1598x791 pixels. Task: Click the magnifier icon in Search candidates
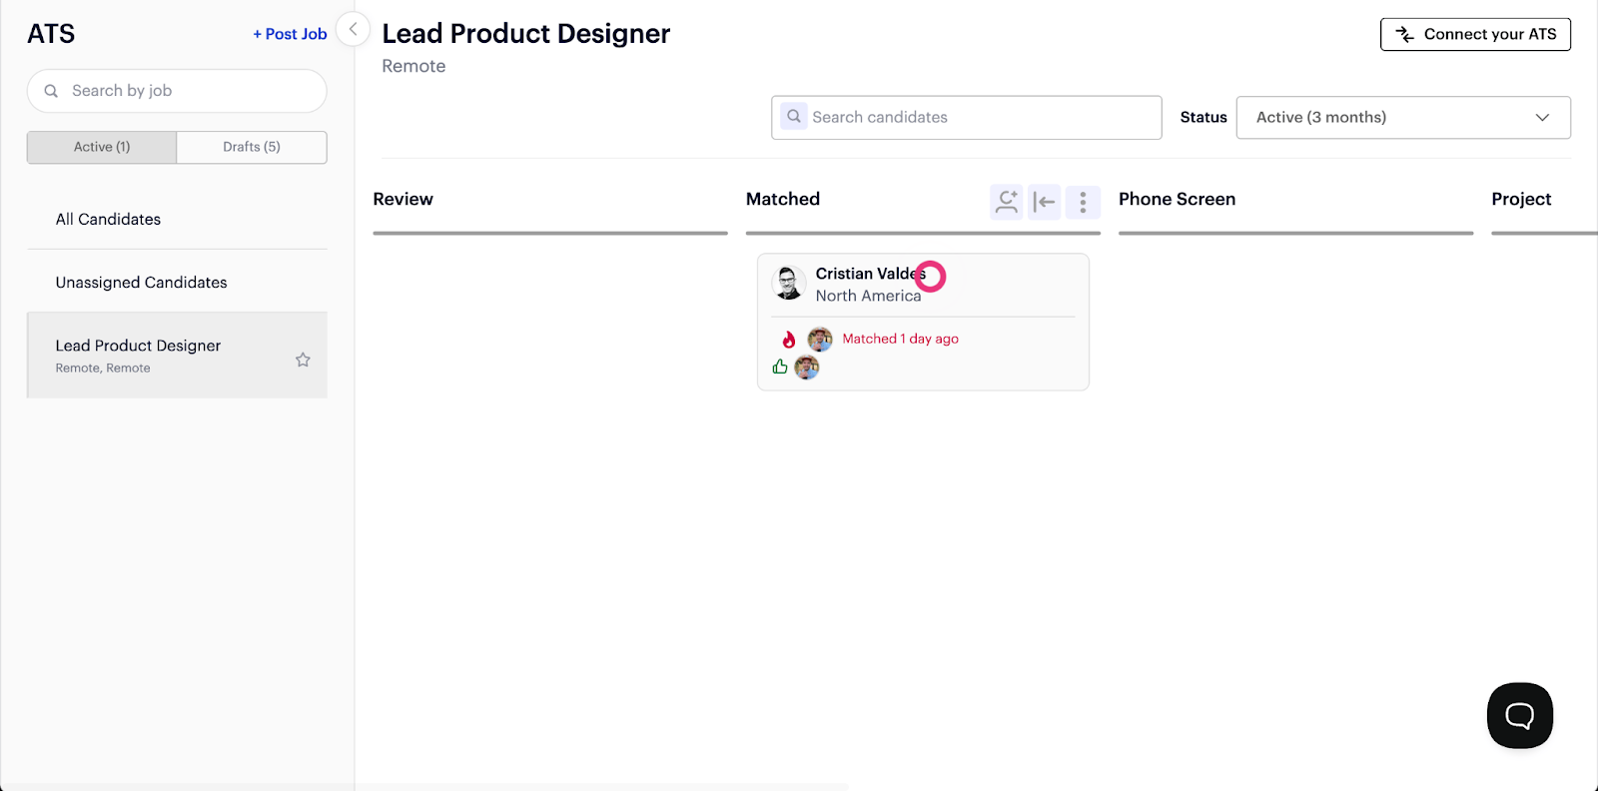794,116
